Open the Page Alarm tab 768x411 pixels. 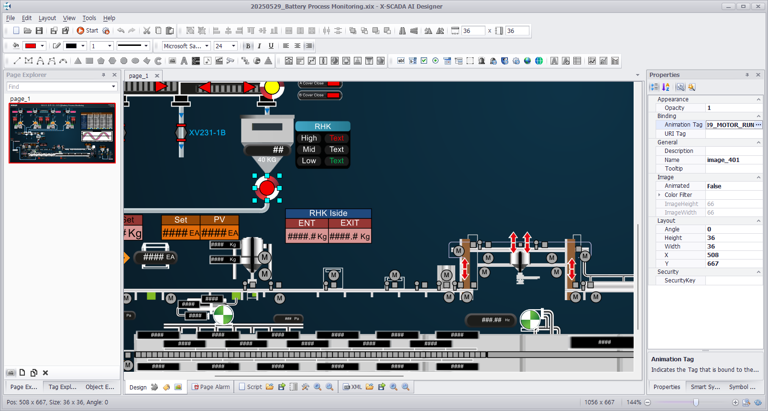click(x=211, y=387)
